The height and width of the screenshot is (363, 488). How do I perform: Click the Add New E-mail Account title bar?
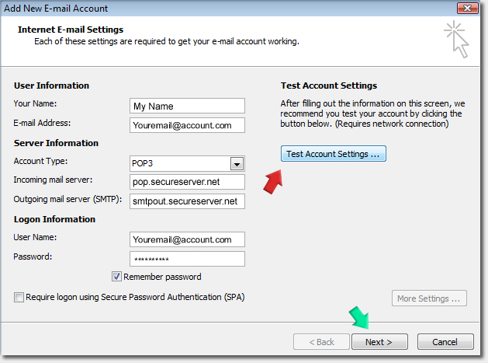(194, 9)
